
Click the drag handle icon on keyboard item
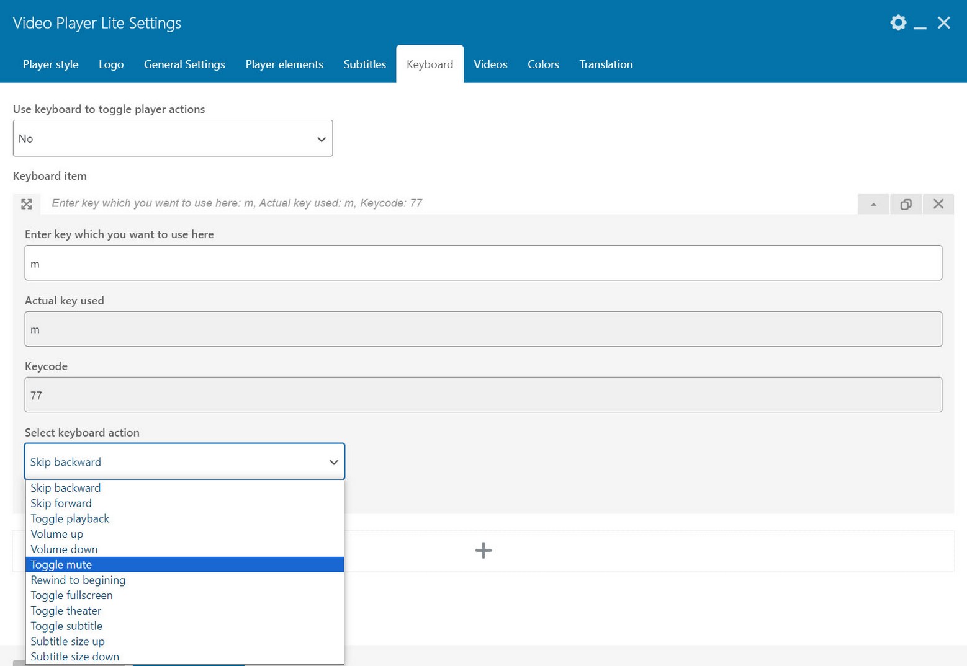(x=27, y=204)
